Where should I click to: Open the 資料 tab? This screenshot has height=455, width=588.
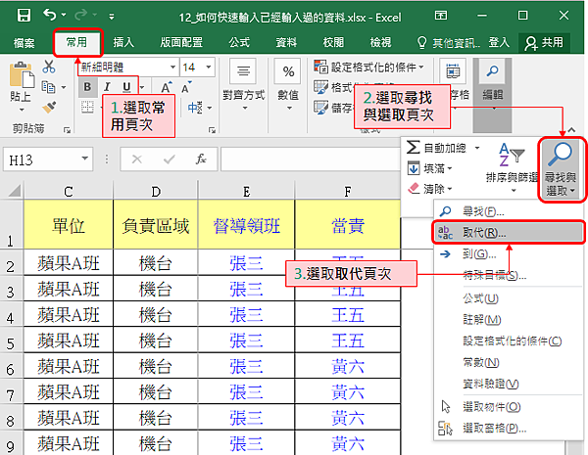(286, 42)
